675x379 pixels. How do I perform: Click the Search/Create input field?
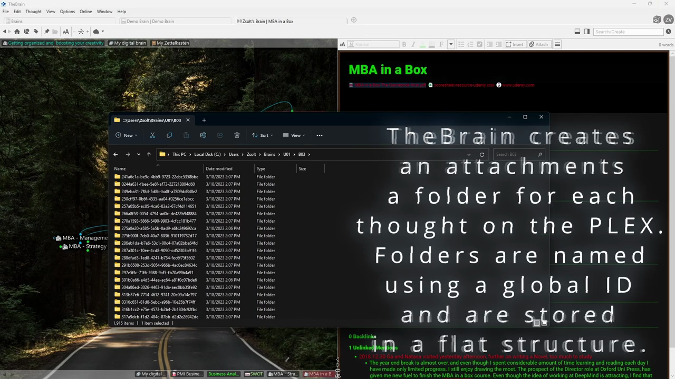coord(628,32)
